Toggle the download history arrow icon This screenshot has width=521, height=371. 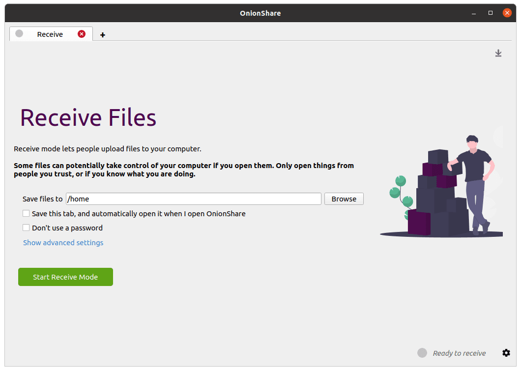click(498, 53)
